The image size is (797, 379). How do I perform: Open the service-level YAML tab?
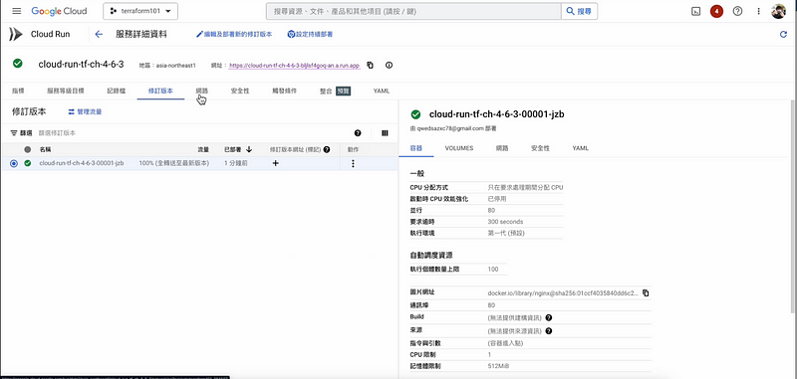tap(382, 91)
